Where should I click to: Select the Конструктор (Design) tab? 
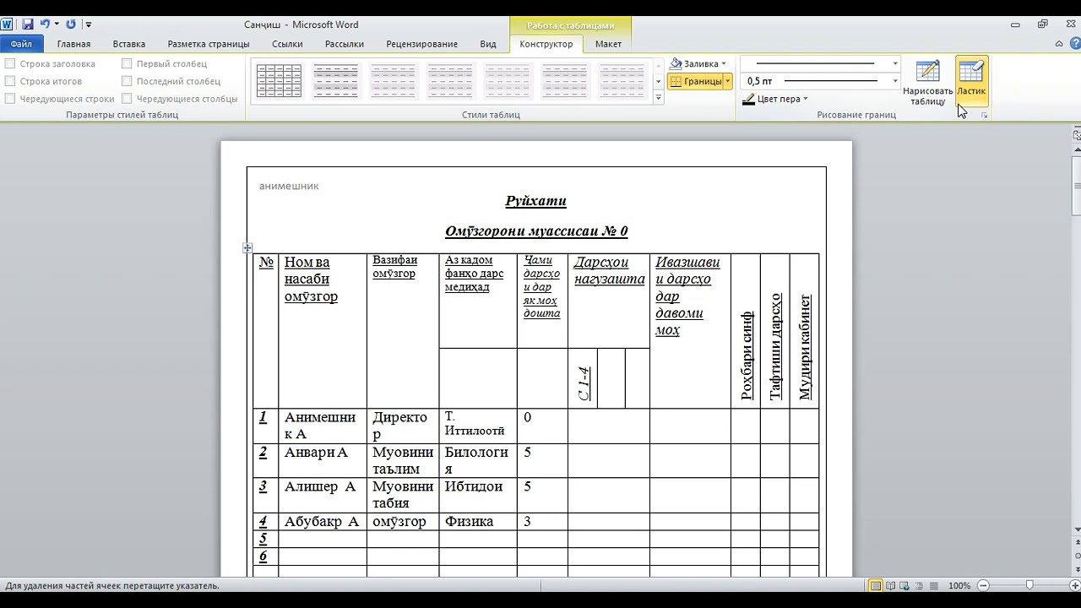click(546, 44)
